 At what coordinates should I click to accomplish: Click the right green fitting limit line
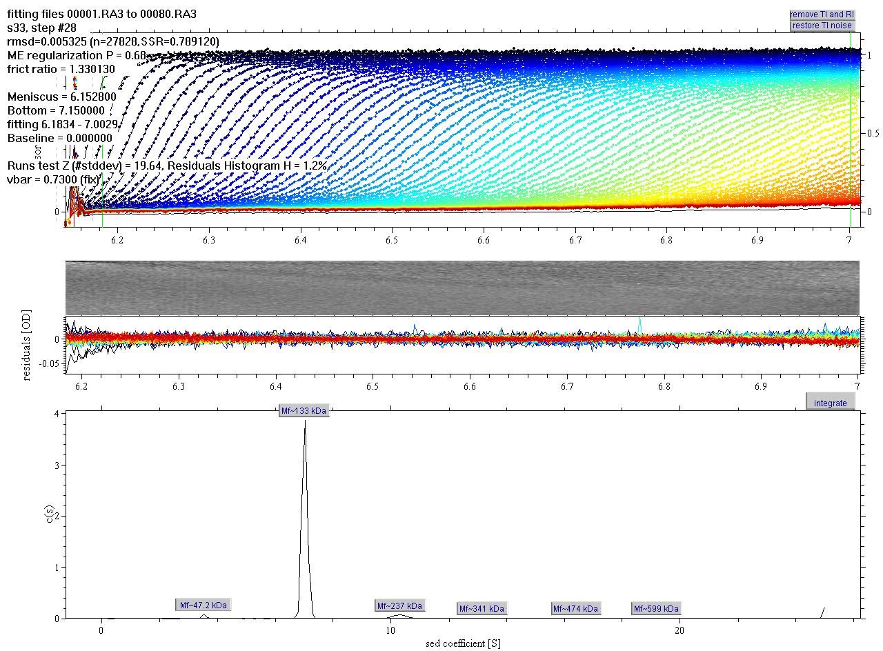click(x=851, y=138)
